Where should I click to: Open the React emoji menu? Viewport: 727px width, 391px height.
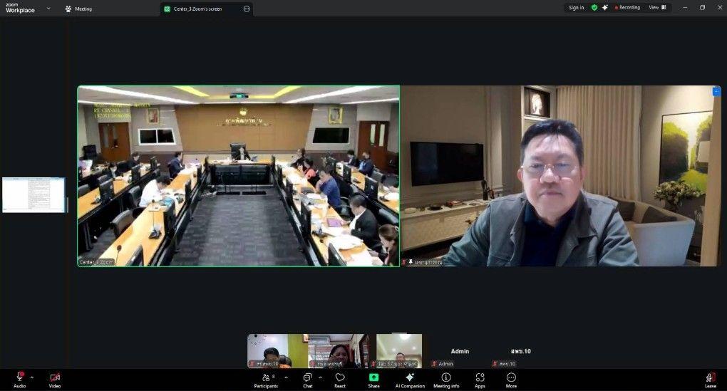point(340,378)
